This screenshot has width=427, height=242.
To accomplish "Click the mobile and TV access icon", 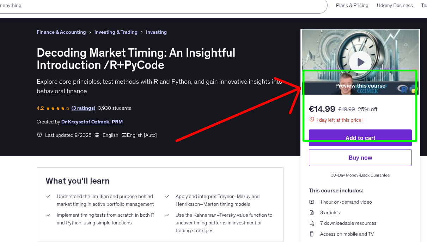I will coord(312,234).
